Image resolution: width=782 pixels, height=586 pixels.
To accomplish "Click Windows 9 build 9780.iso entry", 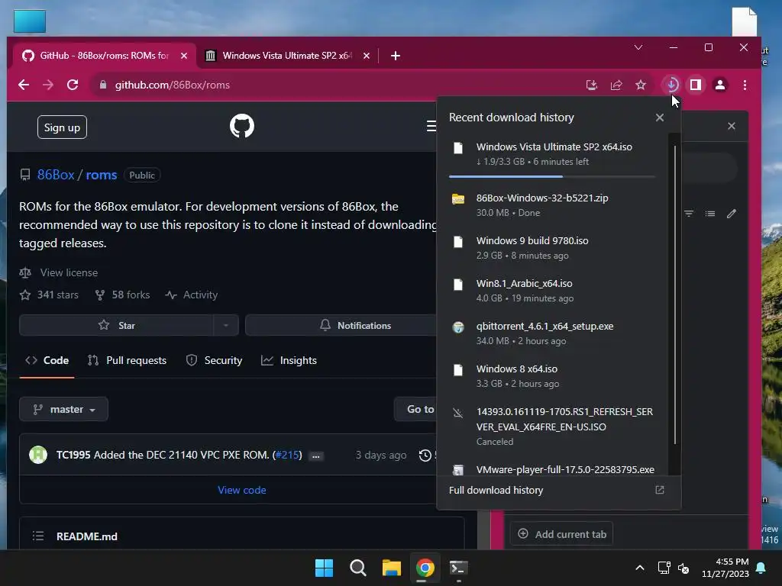I will coord(554,248).
